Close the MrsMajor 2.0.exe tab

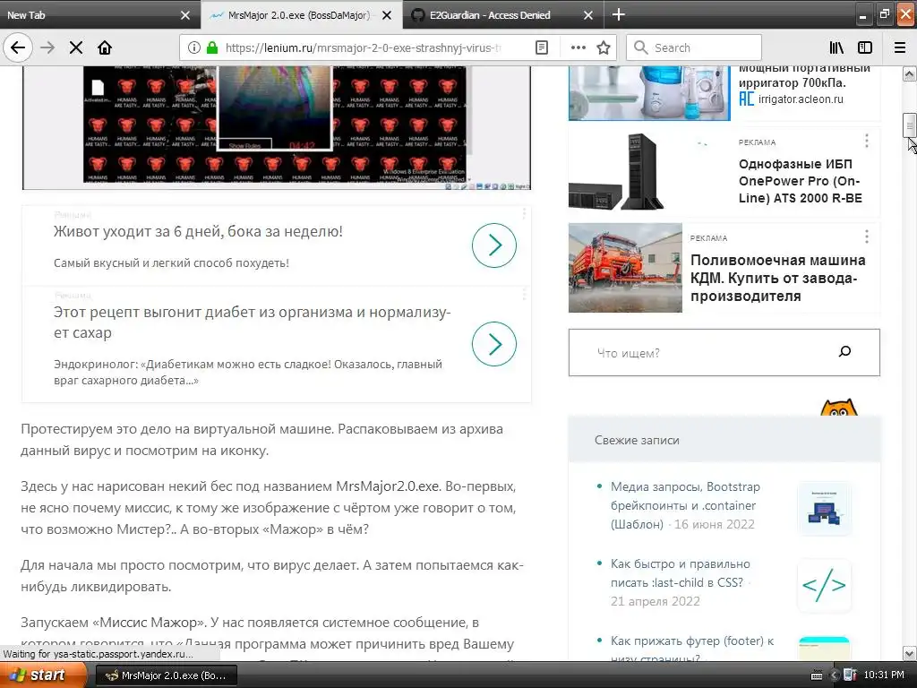(x=387, y=15)
